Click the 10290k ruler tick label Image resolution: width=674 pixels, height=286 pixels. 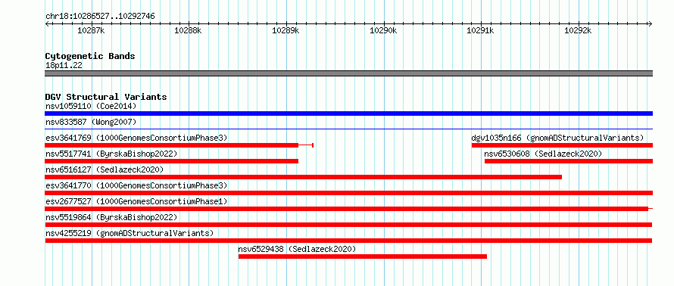click(383, 31)
